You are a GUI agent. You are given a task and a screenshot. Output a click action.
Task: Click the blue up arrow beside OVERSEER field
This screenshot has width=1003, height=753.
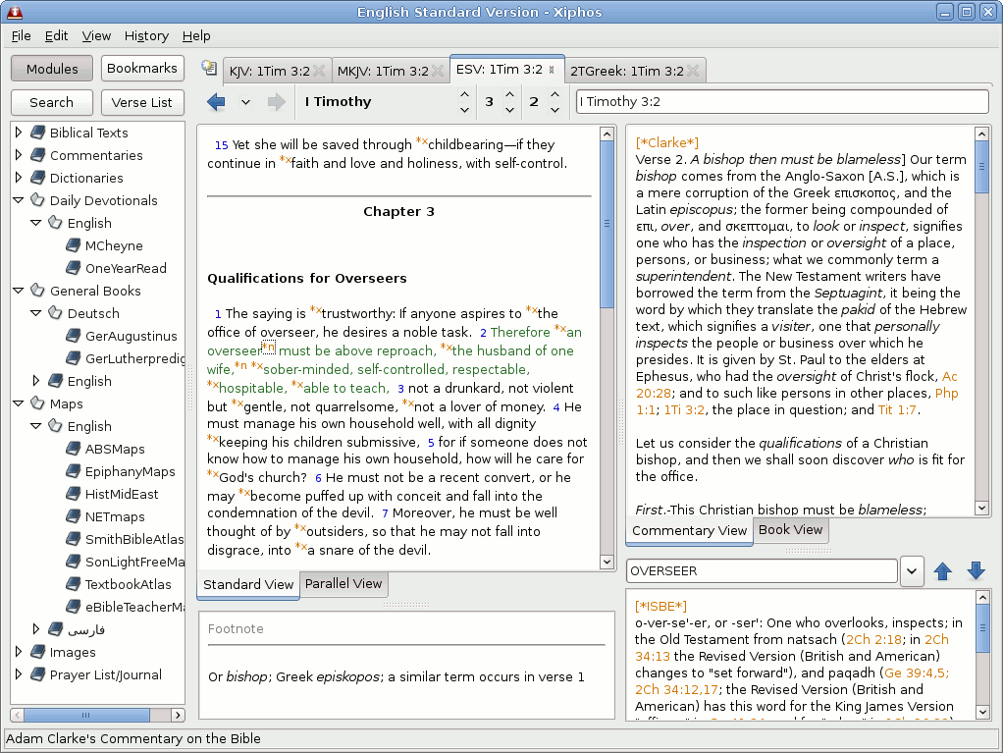(943, 570)
